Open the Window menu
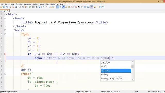Viewport: 165px width, 93px height. click(x=60, y=4)
